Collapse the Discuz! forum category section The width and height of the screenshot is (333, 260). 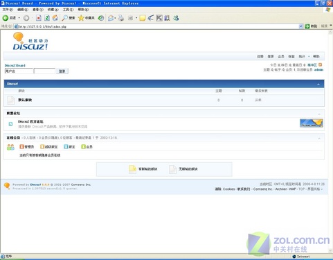tap(318, 84)
